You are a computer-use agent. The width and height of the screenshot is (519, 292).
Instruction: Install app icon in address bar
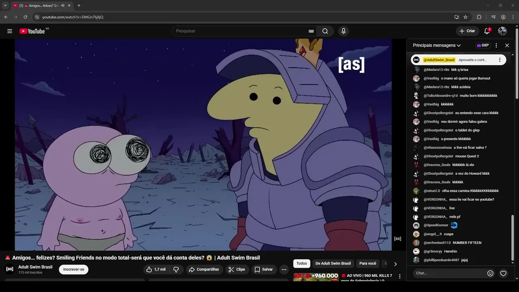coord(457,17)
